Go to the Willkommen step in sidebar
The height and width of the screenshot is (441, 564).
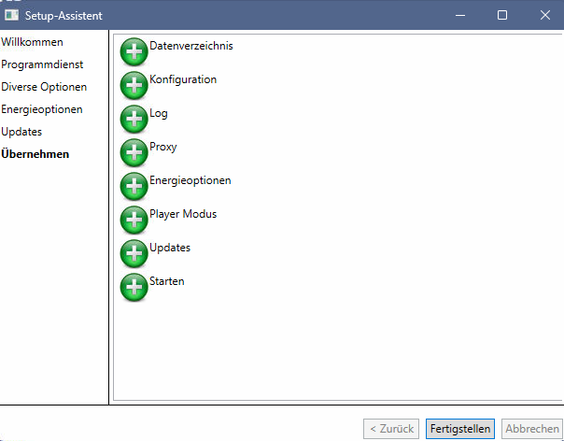(32, 42)
